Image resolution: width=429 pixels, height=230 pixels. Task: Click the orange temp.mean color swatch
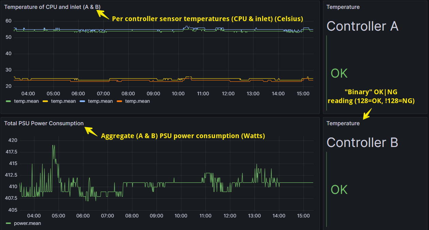point(120,101)
